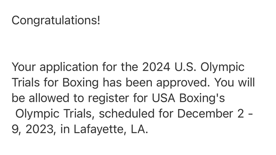Click the state abbreviation "LA."
Viewport: 276px width, 155px height.
click(139, 129)
